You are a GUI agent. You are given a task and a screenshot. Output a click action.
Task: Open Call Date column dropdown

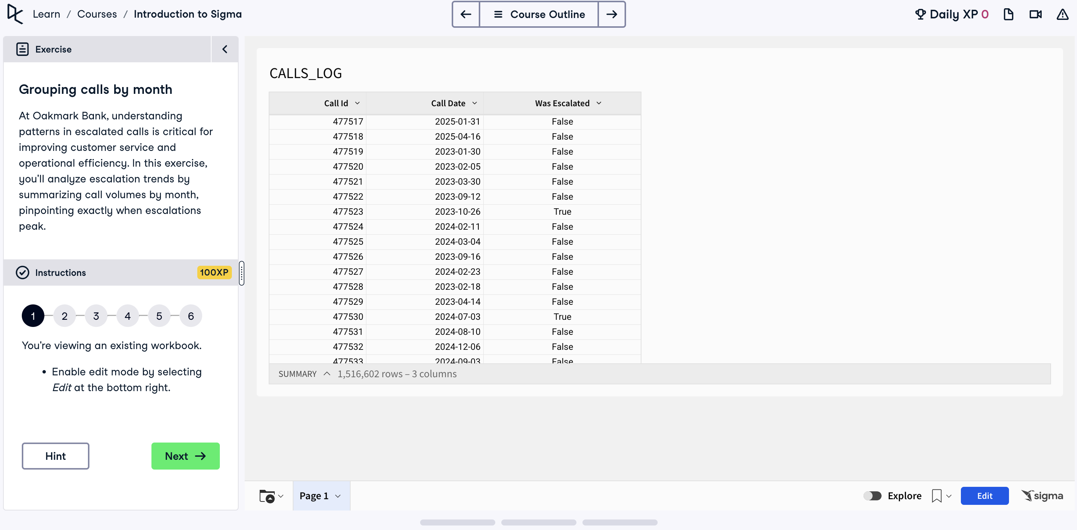click(475, 103)
